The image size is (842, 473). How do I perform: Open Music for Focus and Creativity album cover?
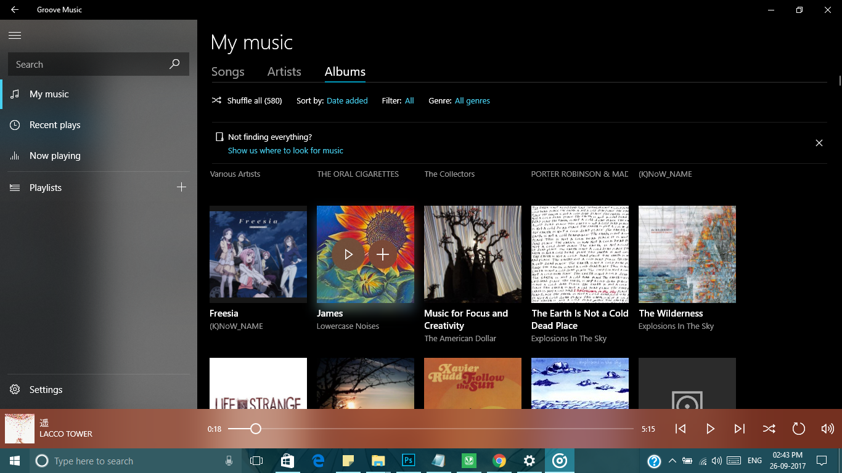[473, 254]
